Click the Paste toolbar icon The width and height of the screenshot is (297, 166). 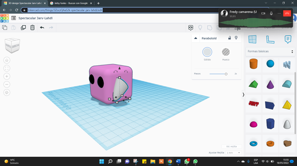[x=14, y=28]
